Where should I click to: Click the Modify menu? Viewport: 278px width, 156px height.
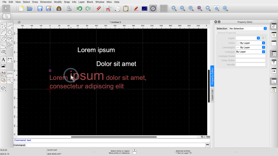click(x=58, y=2)
